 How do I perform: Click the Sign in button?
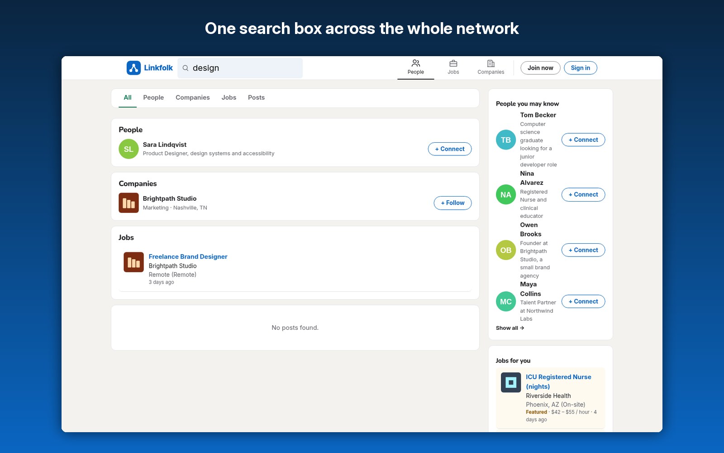coord(581,68)
